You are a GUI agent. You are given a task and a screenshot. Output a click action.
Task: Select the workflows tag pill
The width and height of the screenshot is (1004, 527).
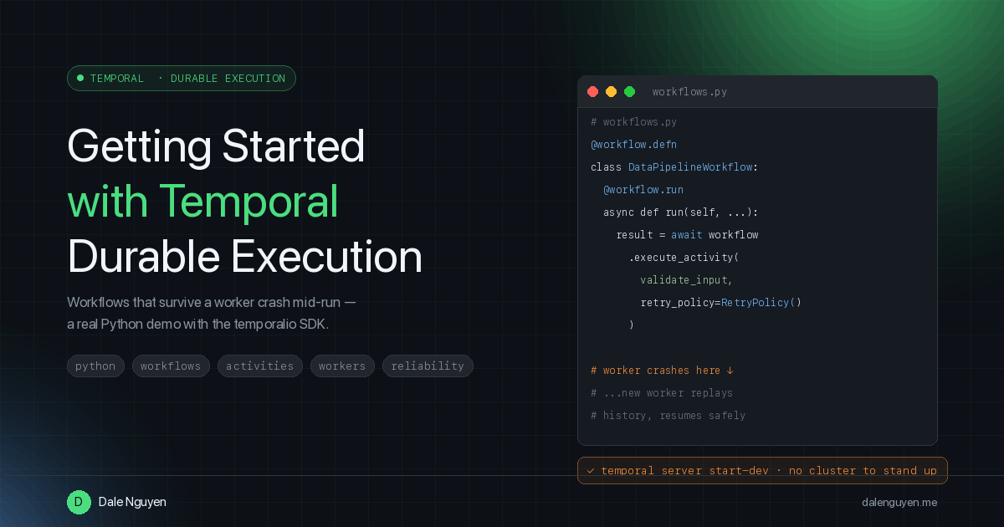(171, 366)
